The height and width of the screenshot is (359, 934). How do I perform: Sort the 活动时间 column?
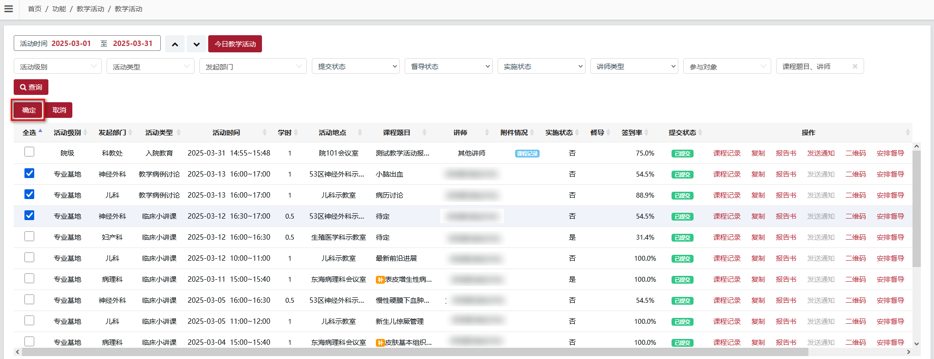[x=264, y=133]
